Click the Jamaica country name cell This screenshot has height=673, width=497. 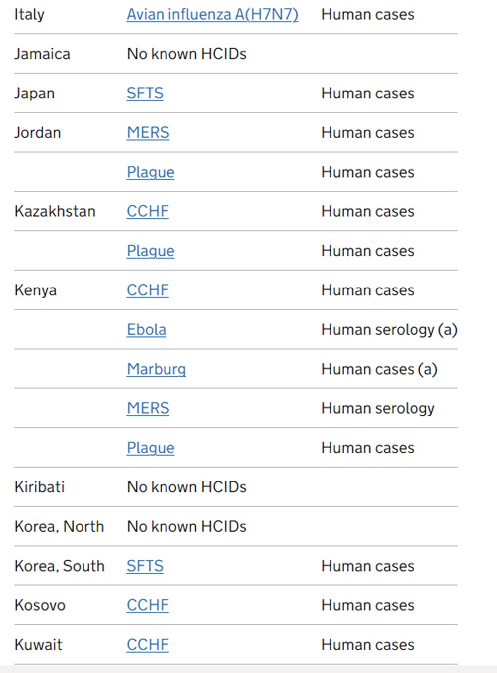(x=42, y=54)
